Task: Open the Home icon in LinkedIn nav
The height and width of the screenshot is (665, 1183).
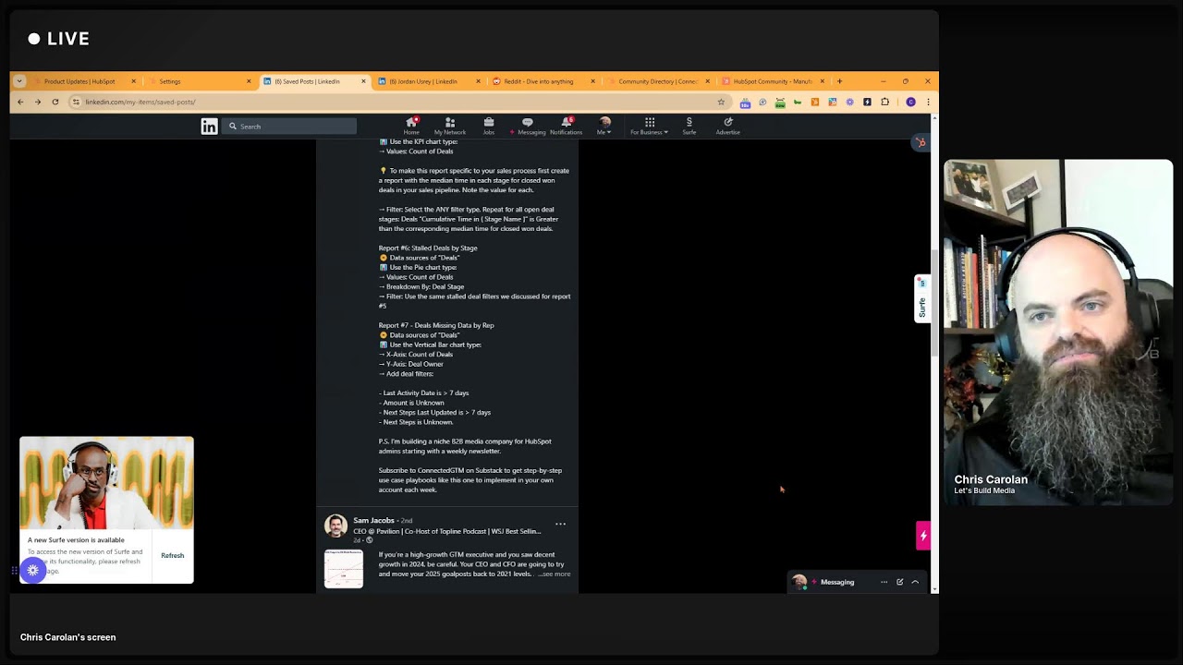Action: coord(411,126)
